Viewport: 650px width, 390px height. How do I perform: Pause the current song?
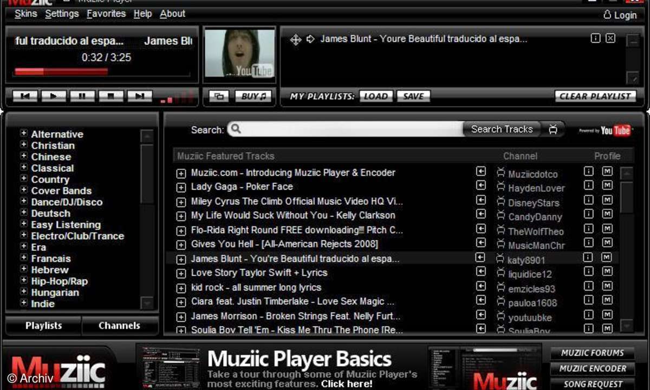click(82, 96)
